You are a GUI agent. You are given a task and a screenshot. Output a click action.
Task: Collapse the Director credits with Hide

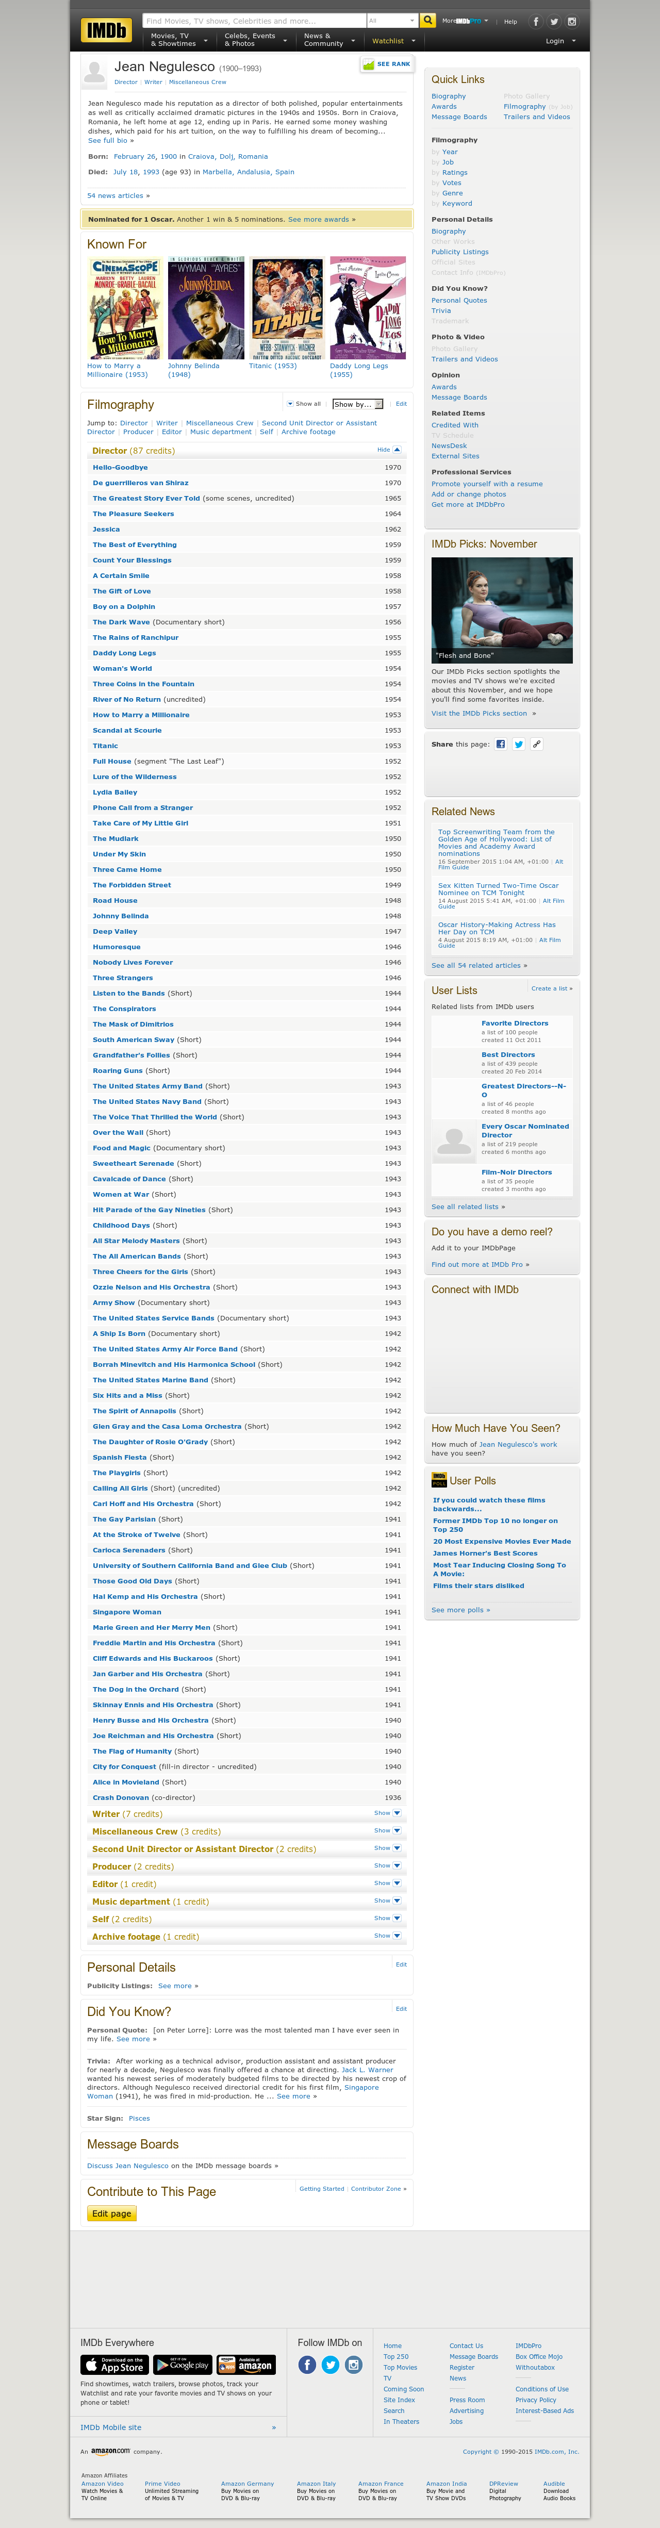tap(389, 451)
